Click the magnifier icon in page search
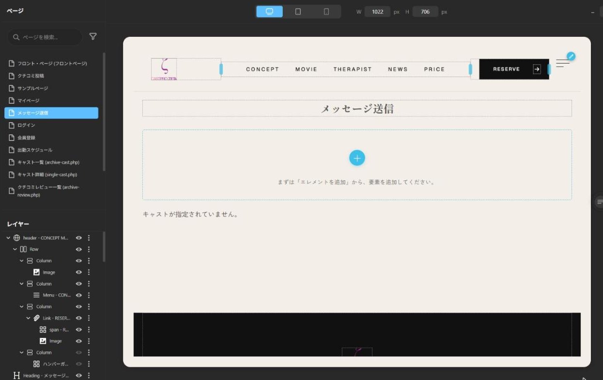The image size is (603, 380). pos(16,37)
